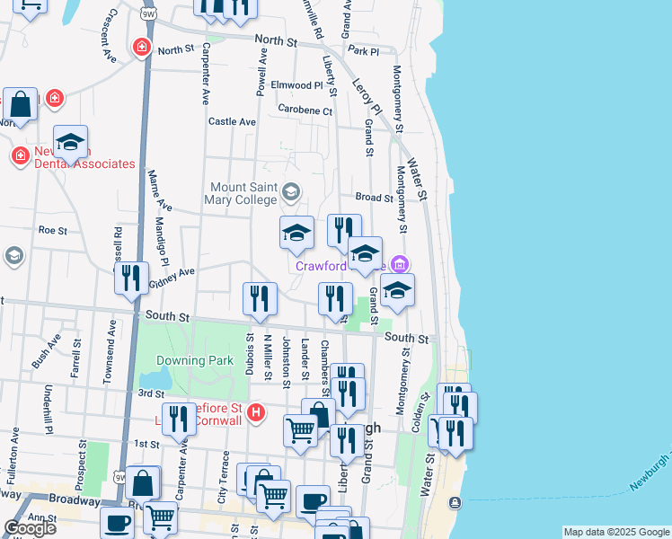Click the restaurant marker on Russell Rd
Image resolution: width=672 pixels, height=539 pixels.
coord(132,278)
